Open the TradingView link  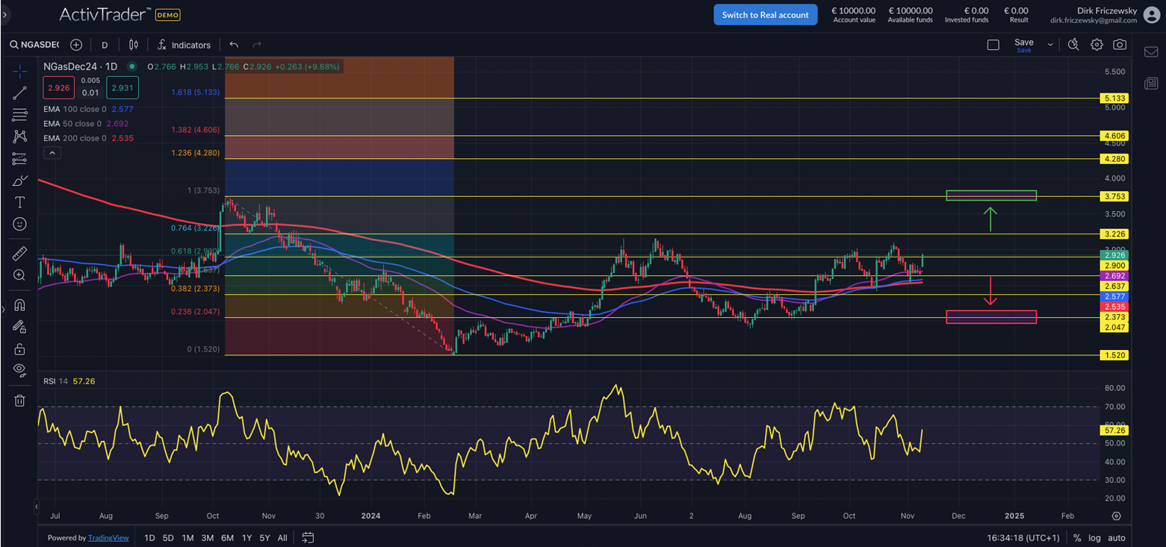tap(108, 537)
